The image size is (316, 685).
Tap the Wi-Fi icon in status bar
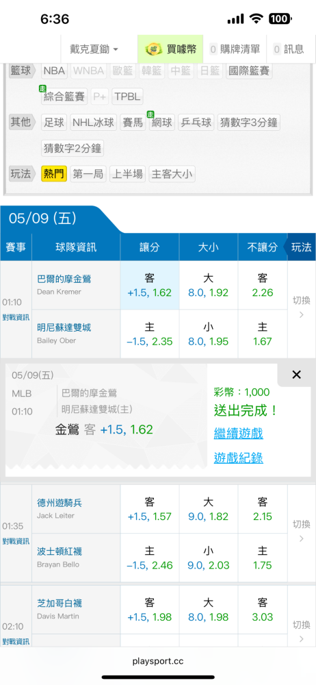pyautogui.click(x=256, y=18)
